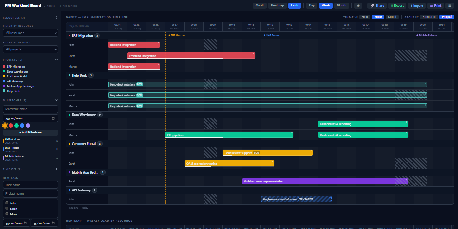Pick the purple milestone color swatch
Image resolution: width=458 pixels, height=229 pixels.
click(28, 126)
